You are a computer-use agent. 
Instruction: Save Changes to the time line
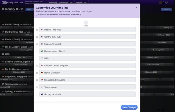129,107
